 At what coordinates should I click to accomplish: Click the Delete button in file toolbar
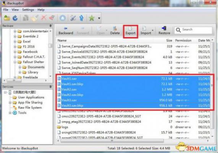coord(115,31)
